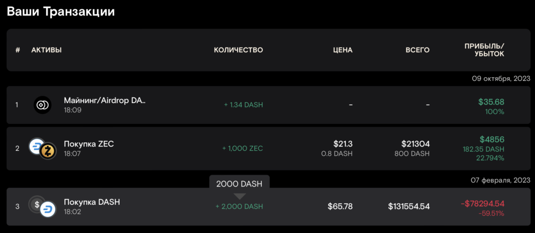Sort by the Цена column header
This screenshot has width=535, height=233.
pos(343,50)
